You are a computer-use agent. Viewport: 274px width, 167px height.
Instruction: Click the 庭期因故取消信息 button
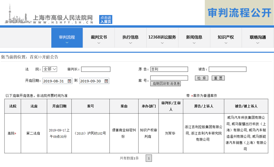tap(165, 83)
